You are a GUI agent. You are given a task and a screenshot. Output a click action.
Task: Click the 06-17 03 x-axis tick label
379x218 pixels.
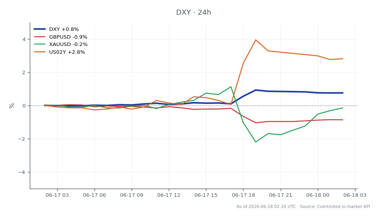click(x=57, y=195)
